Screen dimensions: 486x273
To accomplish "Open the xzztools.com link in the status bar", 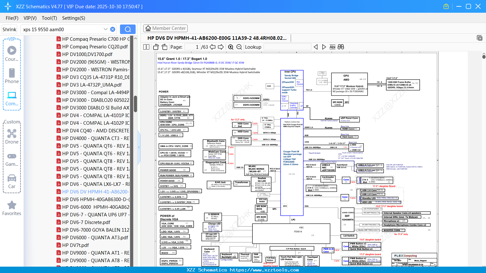I will (264, 270).
